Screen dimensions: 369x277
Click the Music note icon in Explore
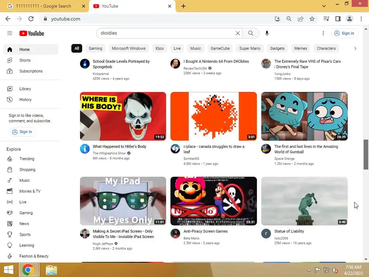tap(10, 180)
